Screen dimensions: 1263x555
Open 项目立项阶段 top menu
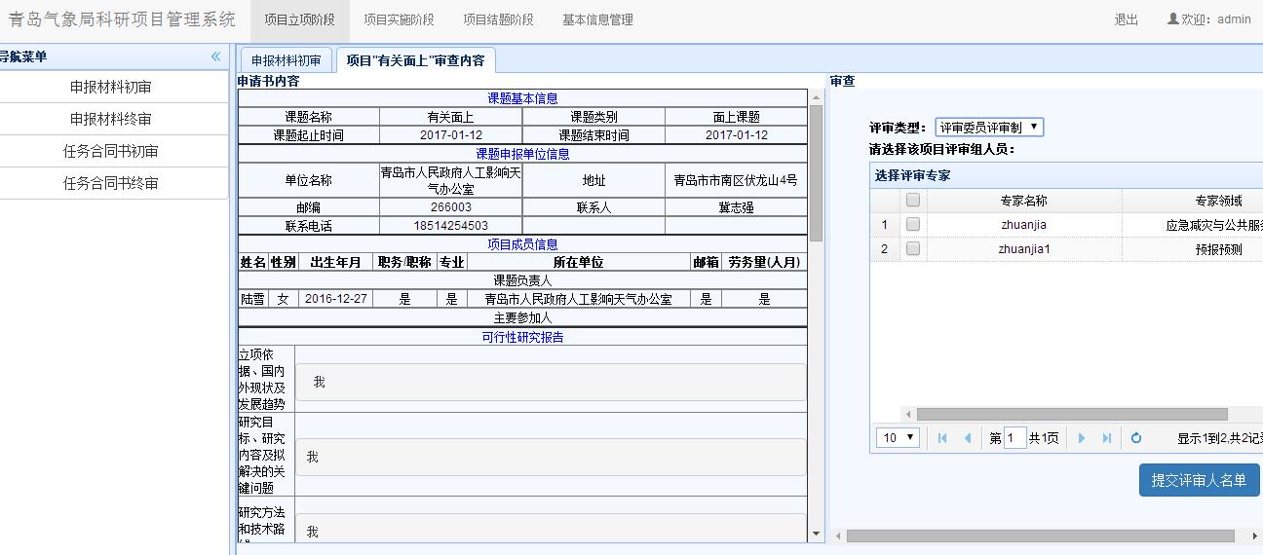coord(299,19)
